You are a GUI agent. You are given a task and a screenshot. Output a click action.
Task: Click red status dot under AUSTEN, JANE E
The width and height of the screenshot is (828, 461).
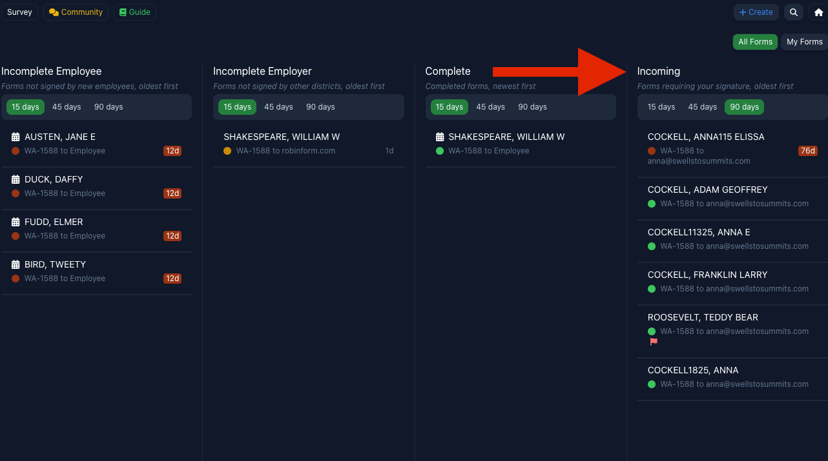click(16, 151)
